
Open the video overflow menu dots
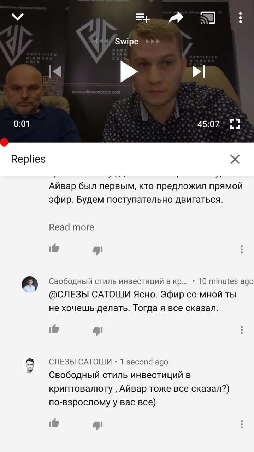(240, 17)
